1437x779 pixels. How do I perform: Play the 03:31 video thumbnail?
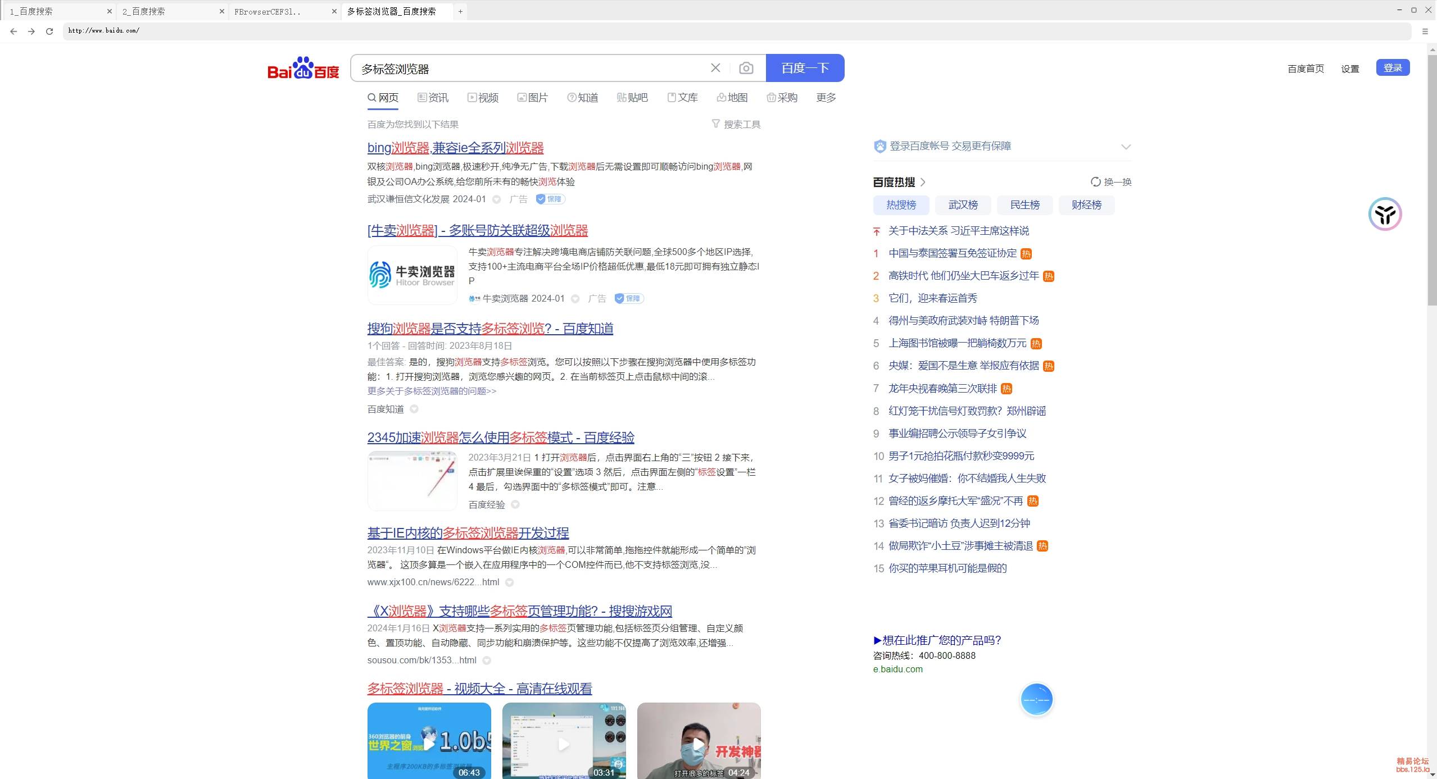pyautogui.click(x=564, y=741)
